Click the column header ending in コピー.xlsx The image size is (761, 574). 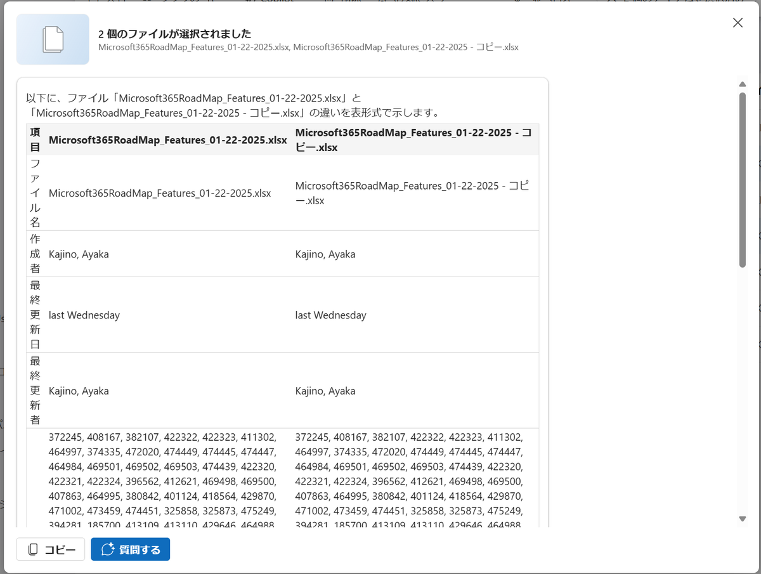[413, 140]
